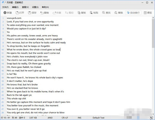The height and width of the screenshot is (120, 155).
Task: Click line 'Look, if you had one shot, or one opportunity'
Action: pos(30,22)
